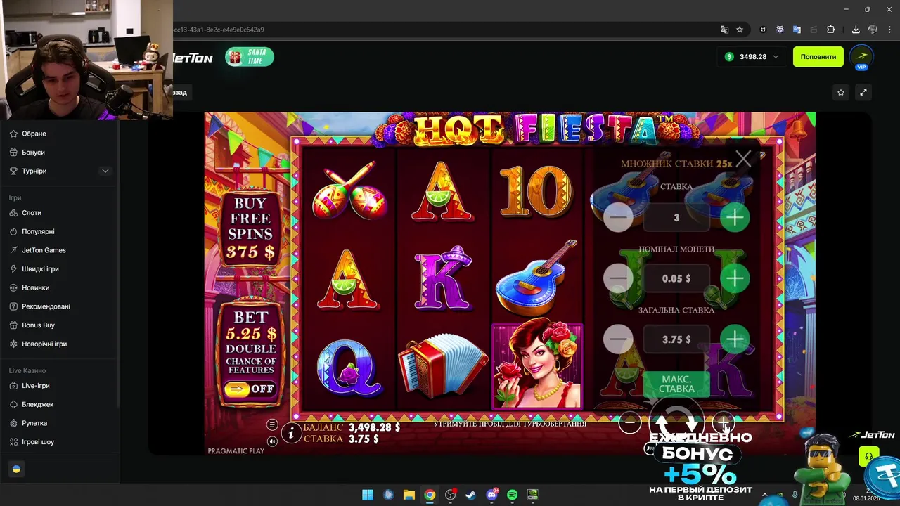Click bottom Ставка 3.75 $ text
Screen dimensions: 900x506
(341, 439)
